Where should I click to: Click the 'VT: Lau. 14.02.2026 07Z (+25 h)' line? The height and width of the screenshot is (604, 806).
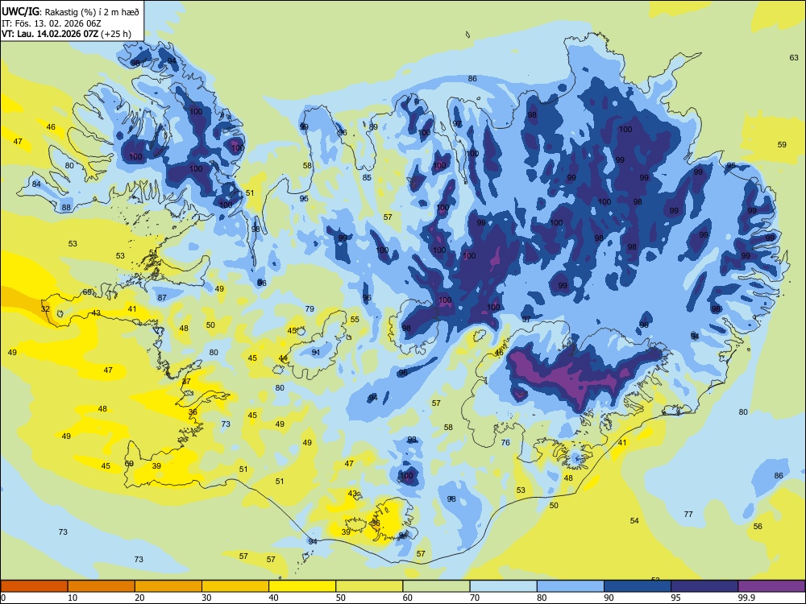66,35
